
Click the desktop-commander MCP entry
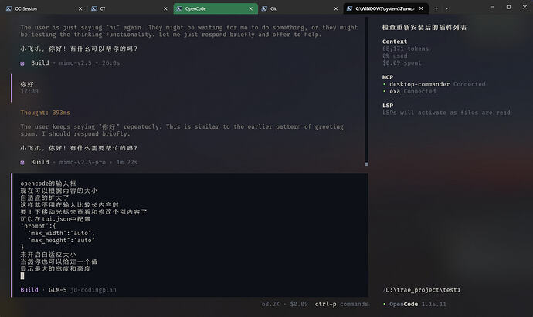(x=419, y=84)
